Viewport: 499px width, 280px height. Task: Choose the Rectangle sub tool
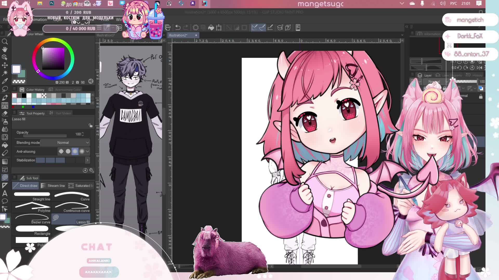(32, 230)
